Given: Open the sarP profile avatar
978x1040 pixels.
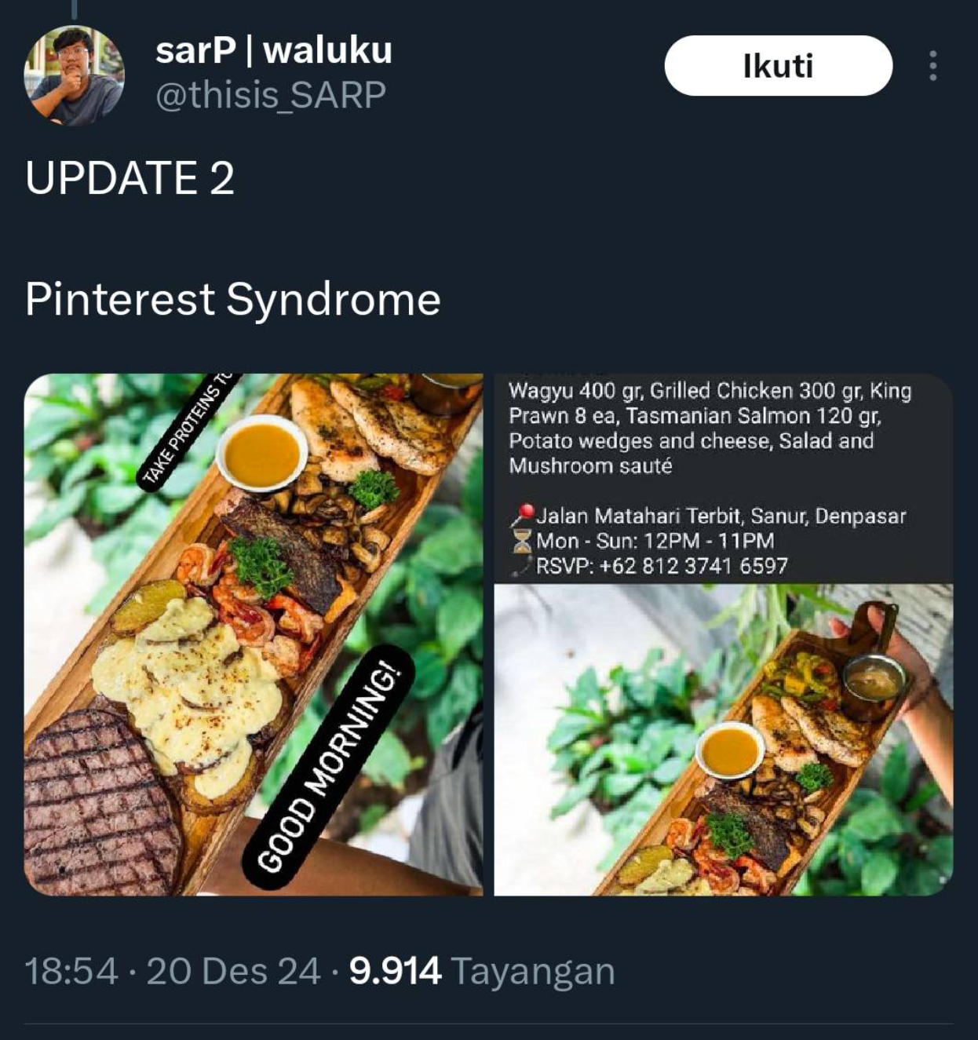Looking at the screenshot, I should (74, 75).
